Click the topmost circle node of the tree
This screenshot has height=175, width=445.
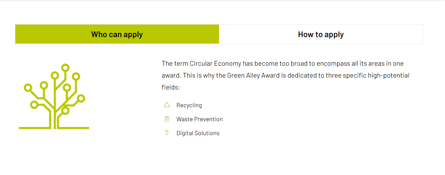[65, 67]
